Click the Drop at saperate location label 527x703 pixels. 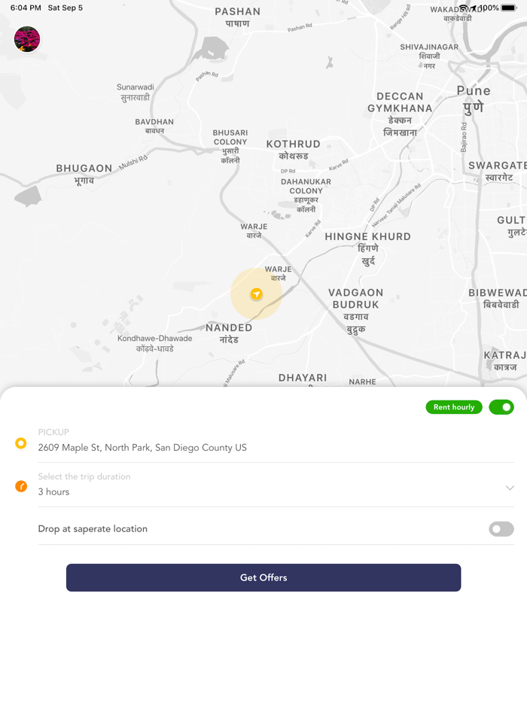coord(93,528)
